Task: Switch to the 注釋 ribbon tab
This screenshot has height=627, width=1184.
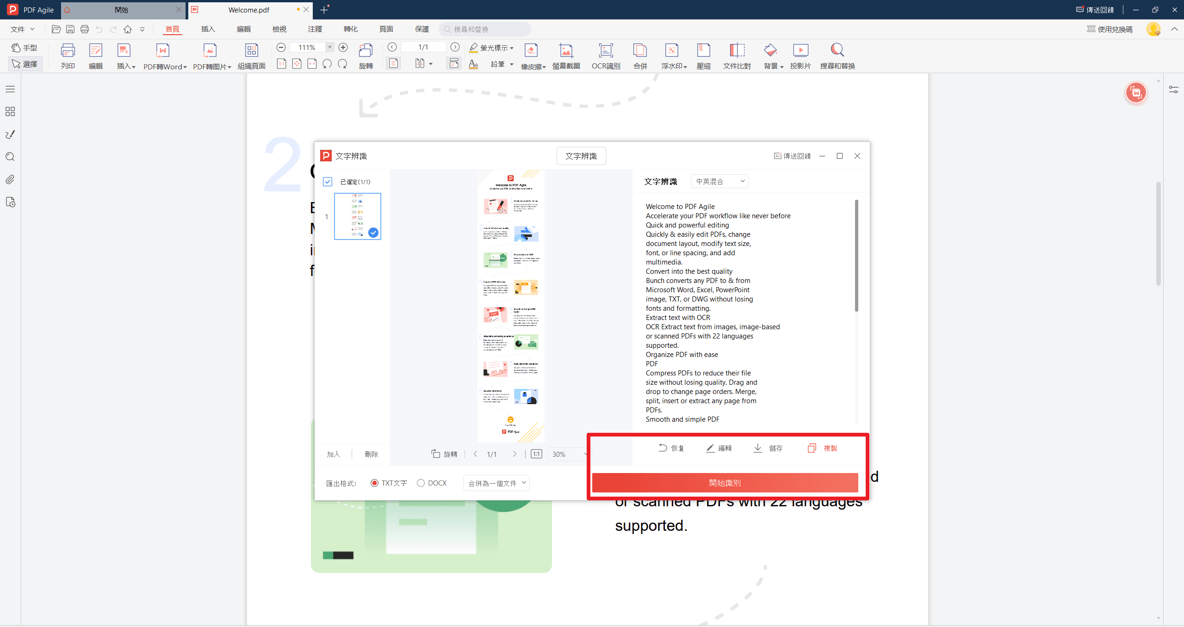Action: [315, 29]
